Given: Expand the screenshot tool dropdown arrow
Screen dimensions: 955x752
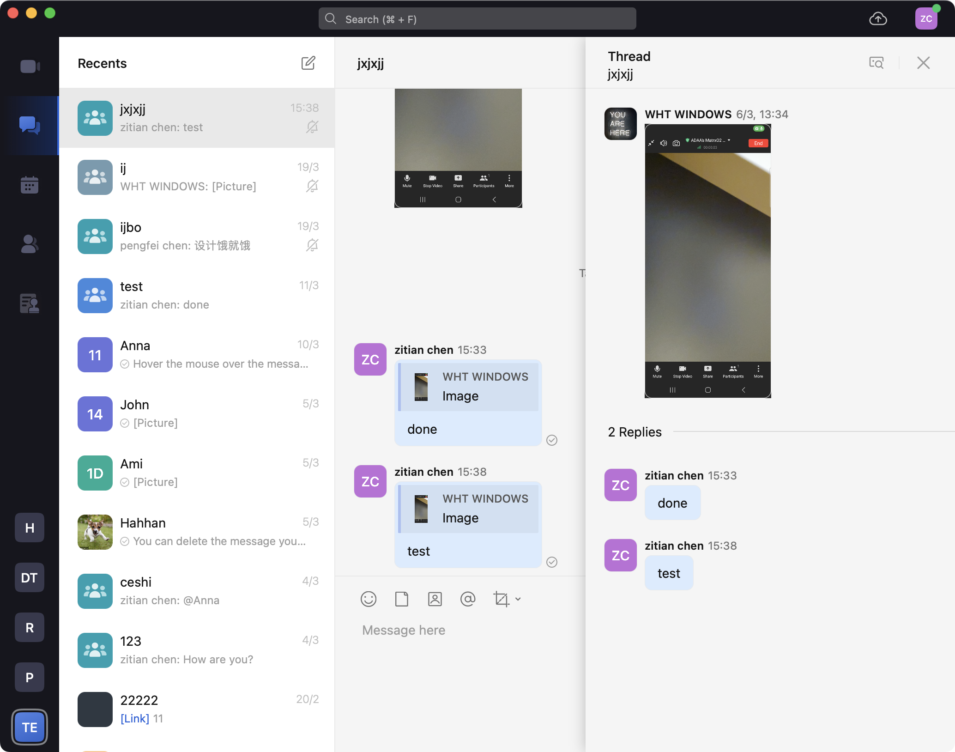Looking at the screenshot, I should coord(518,599).
